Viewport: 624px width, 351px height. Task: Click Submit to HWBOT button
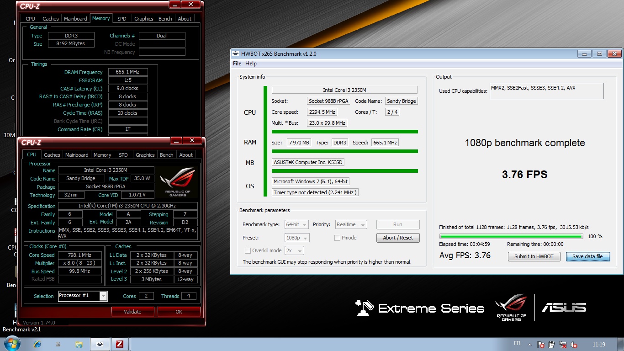coord(534,256)
